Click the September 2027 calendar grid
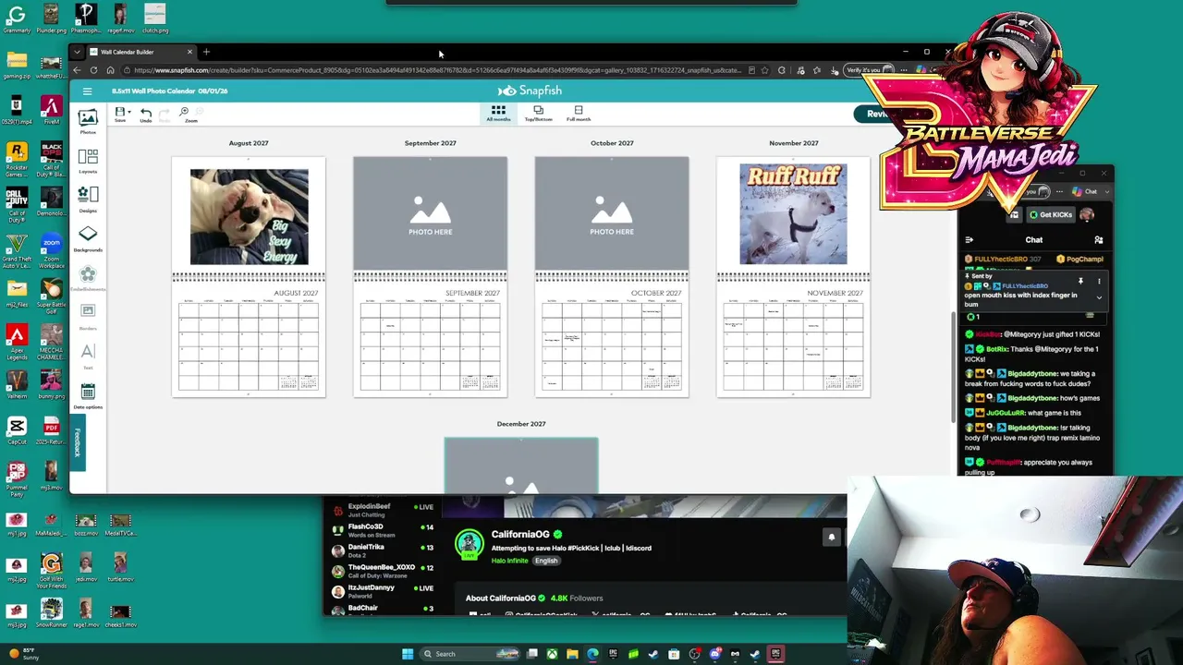This screenshot has width=1183, height=665. tap(430, 345)
